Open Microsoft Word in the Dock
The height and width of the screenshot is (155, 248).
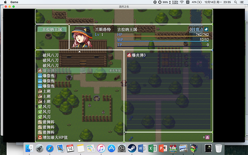142,148
